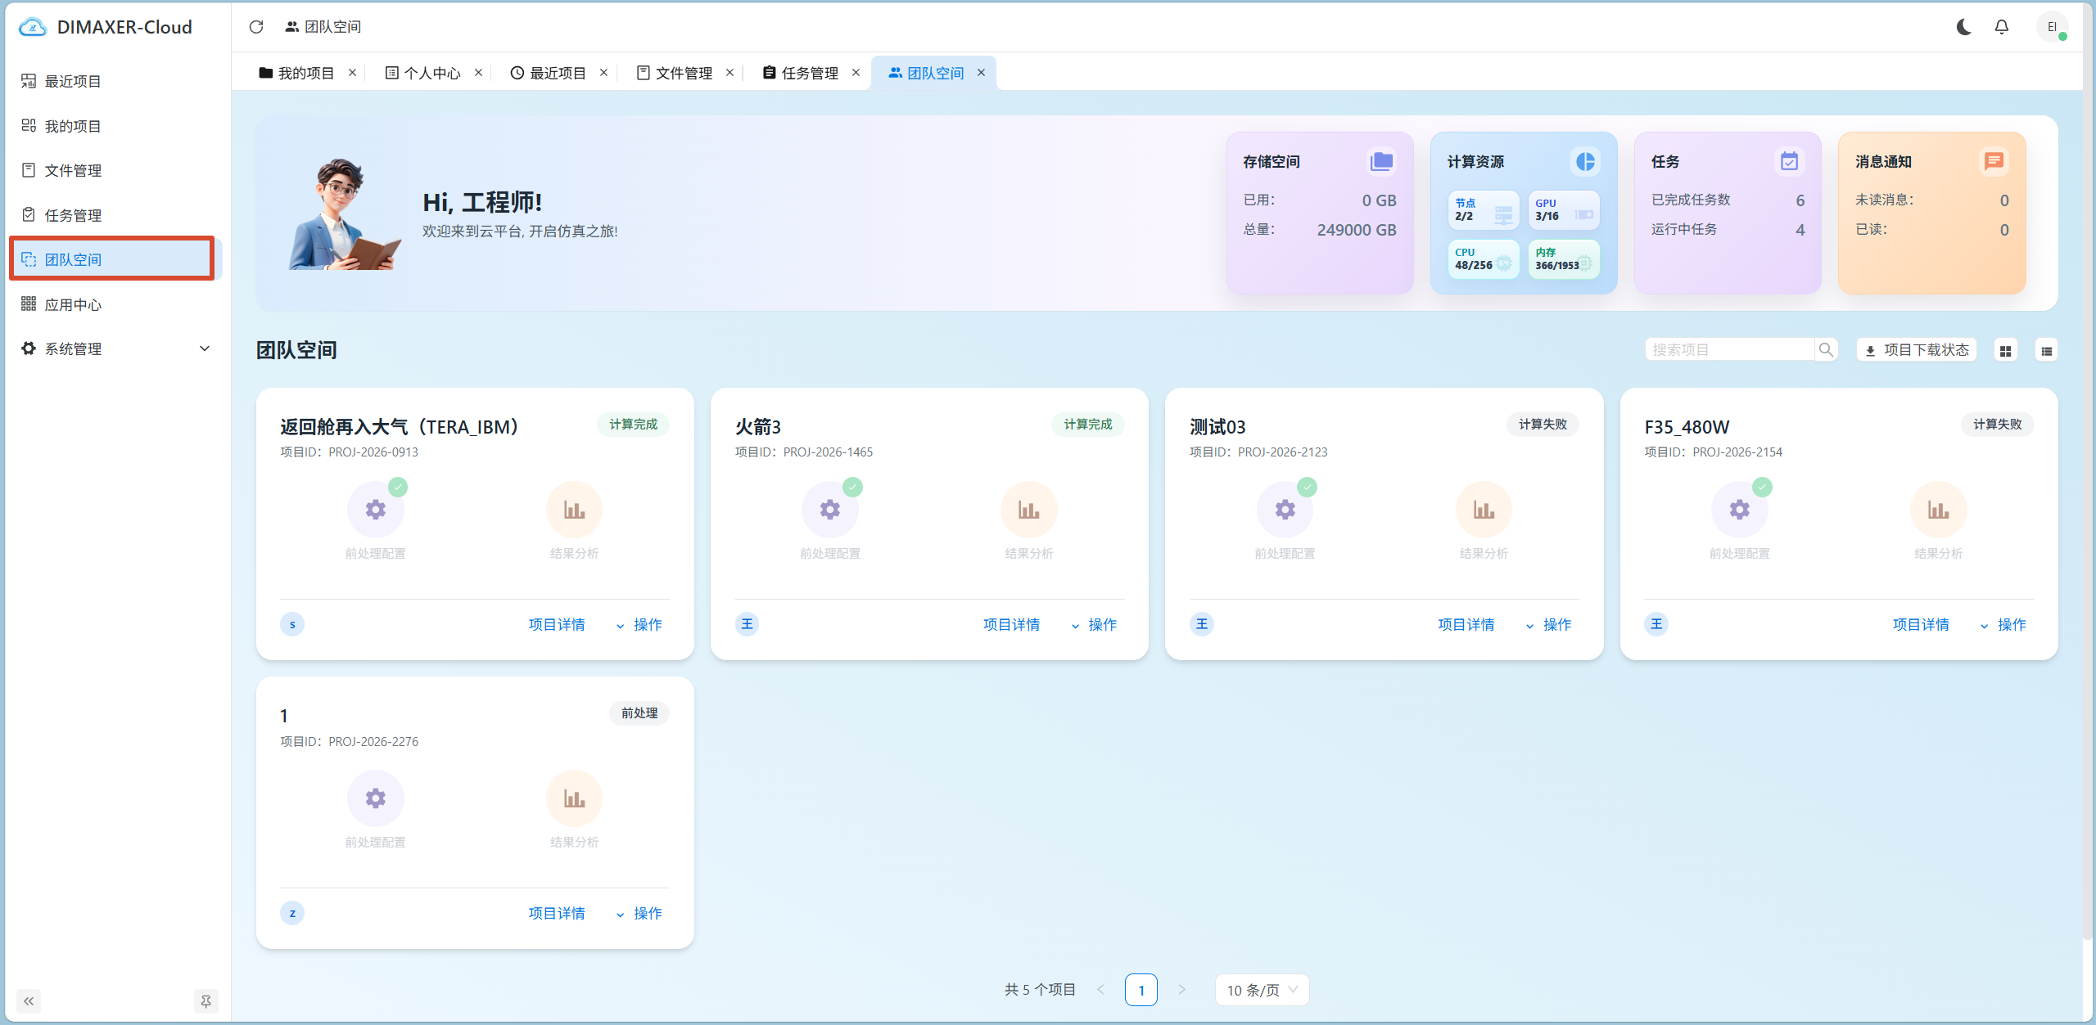
Task: Open 操作 dropdown for F35_480W project
Action: 2003,625
